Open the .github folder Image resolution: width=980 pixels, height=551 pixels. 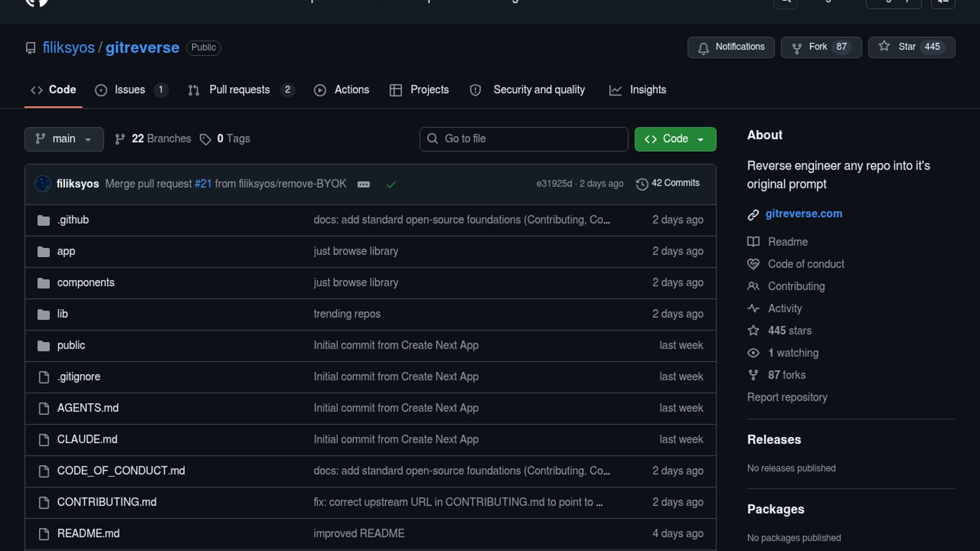[x=73, y=220]
